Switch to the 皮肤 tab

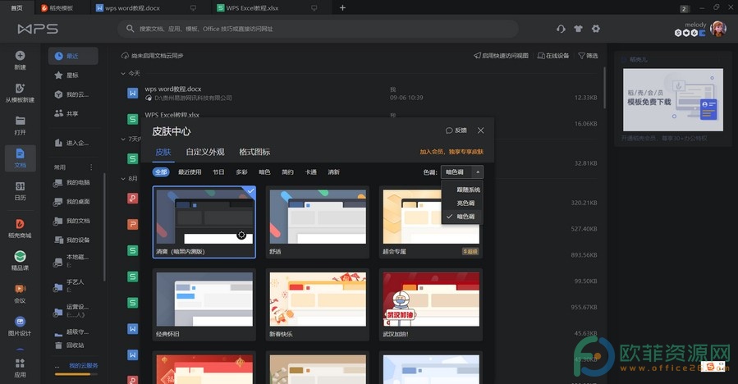click(x=163, y=152)
